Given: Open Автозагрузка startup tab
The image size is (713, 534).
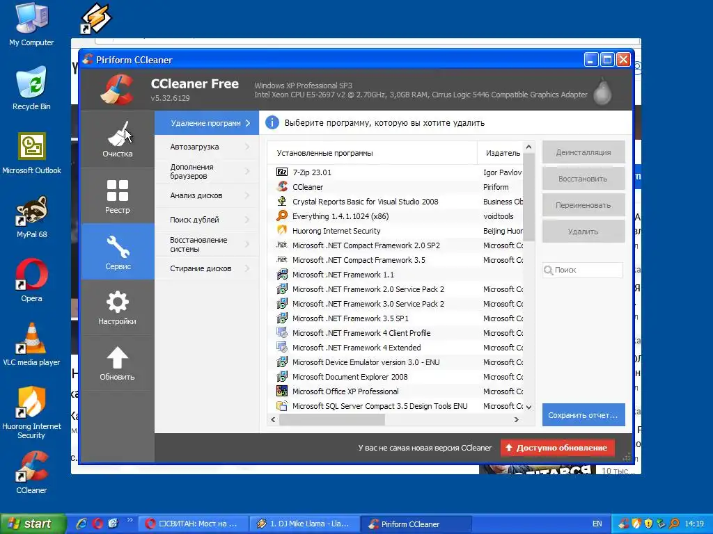Looking at the screenshot, I should pyautogui.click(x=206, y=147).
